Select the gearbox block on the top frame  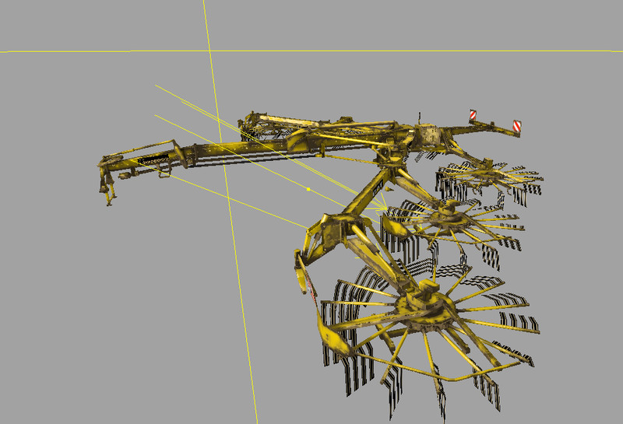(430, 137)
